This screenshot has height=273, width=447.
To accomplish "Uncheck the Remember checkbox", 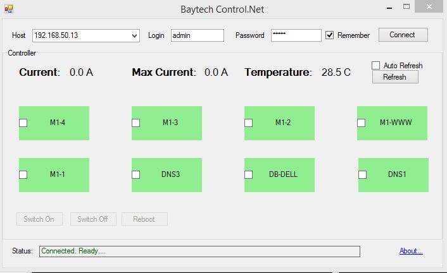I will coord(330,35).
